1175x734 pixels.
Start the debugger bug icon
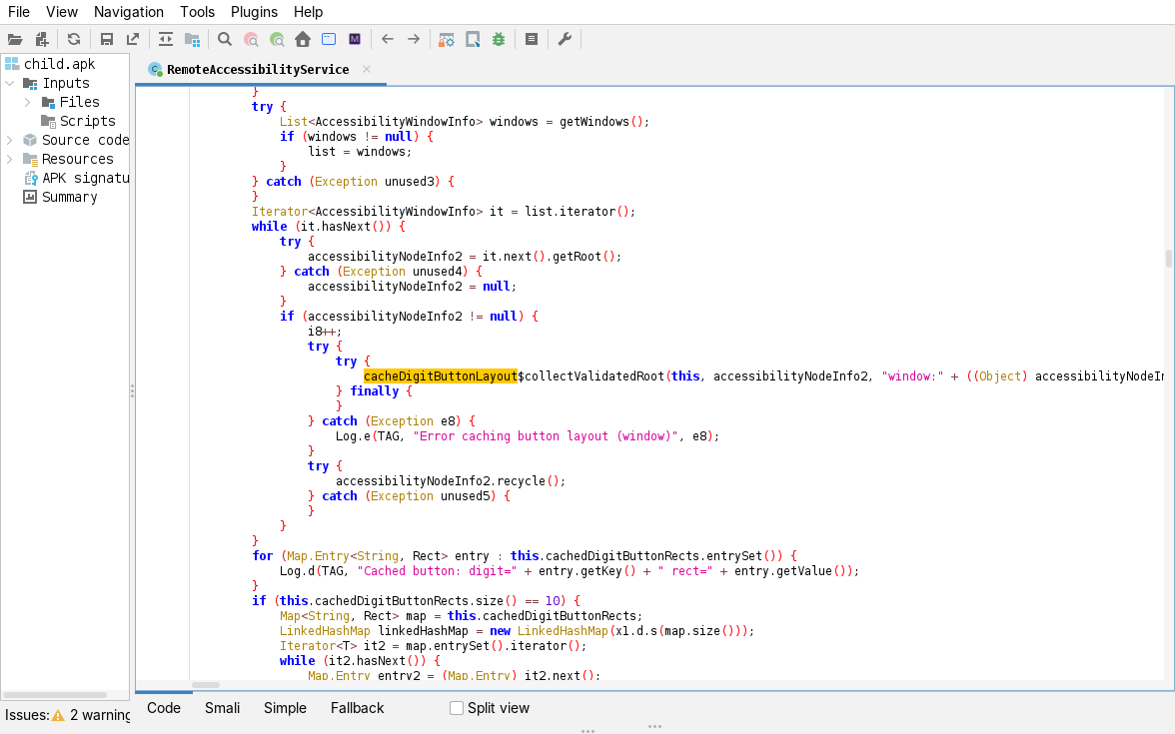point(499,40)
